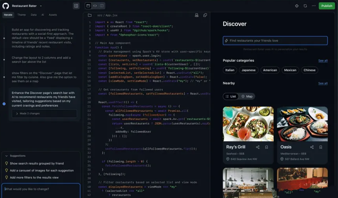Viewport: 338px width, 198px height.
Task: Choose suggestion Show search results grouped by friend
Action: [x=37, y=163]
